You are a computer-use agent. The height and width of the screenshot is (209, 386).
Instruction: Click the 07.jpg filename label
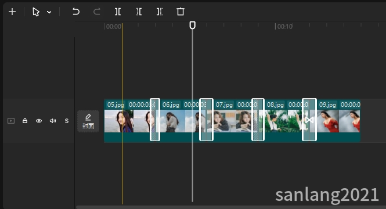[x=224, y=105]
